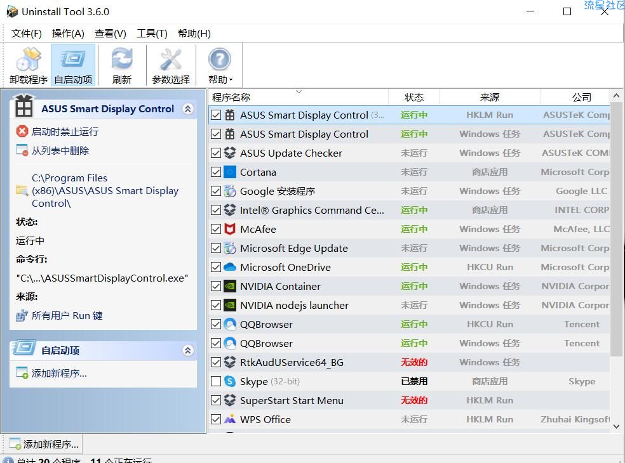Click the 所有用户 Run 键 registry icon
The width and height of the screenshot is (625, 463).
click(22, 316)
